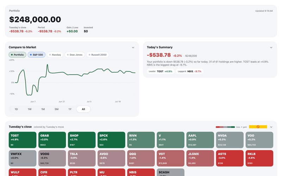282x176 pixels.
Task: Select the VMFXX +0.0% tile
Action: pyautogui.click(x=23, y=158)
